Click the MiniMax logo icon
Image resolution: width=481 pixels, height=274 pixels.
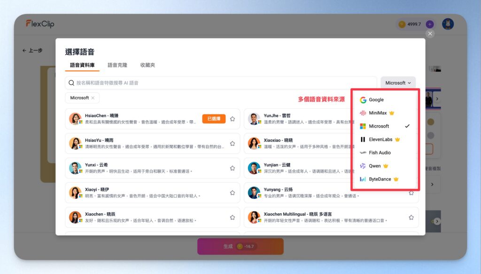coord(363,113)
